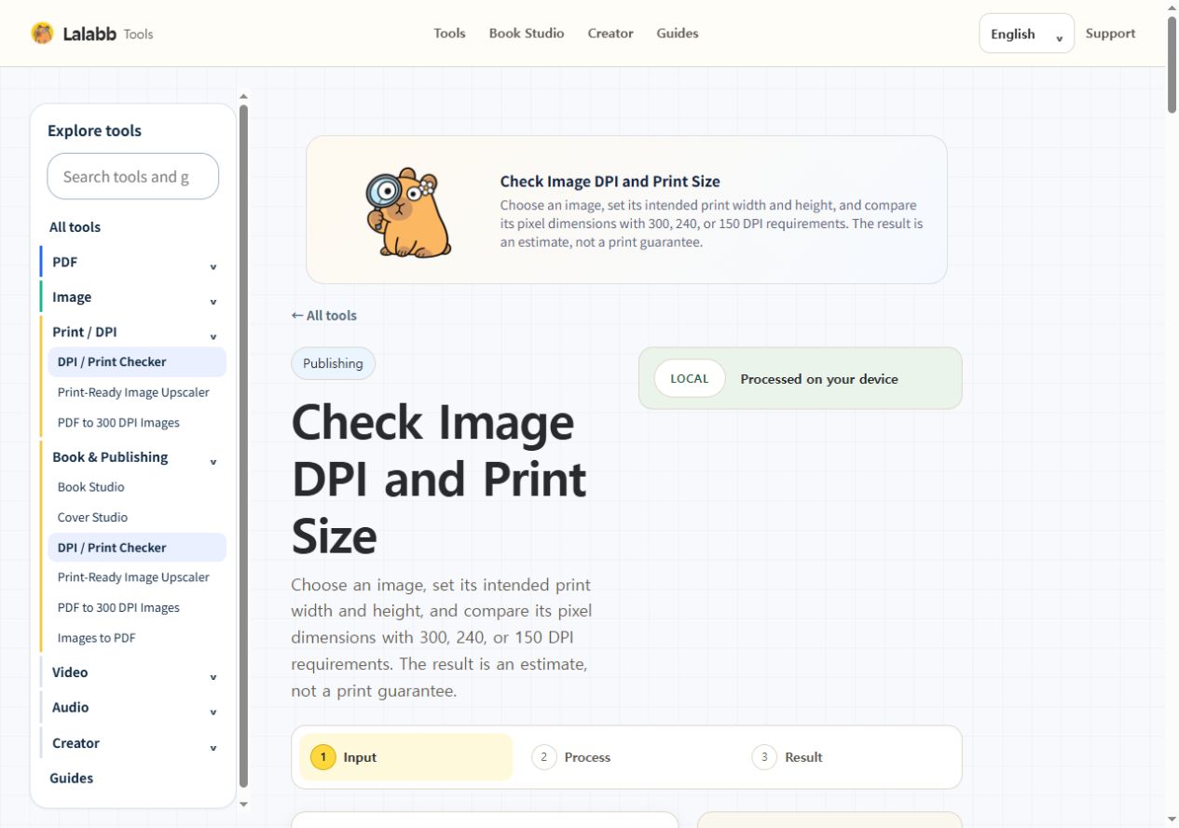Expand the Audio category chevron
1179x828 pixels.
tap(212, 713)
